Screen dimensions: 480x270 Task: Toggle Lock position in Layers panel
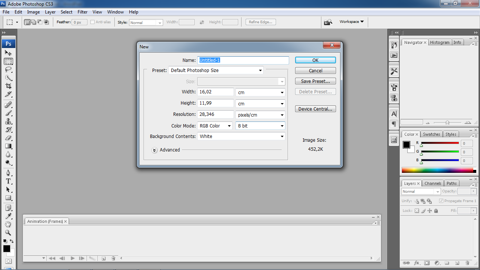(430, 211)
